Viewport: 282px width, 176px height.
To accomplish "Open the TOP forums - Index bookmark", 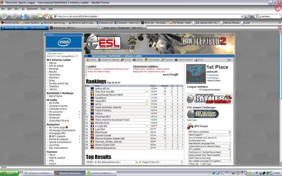I will [180, 23].
